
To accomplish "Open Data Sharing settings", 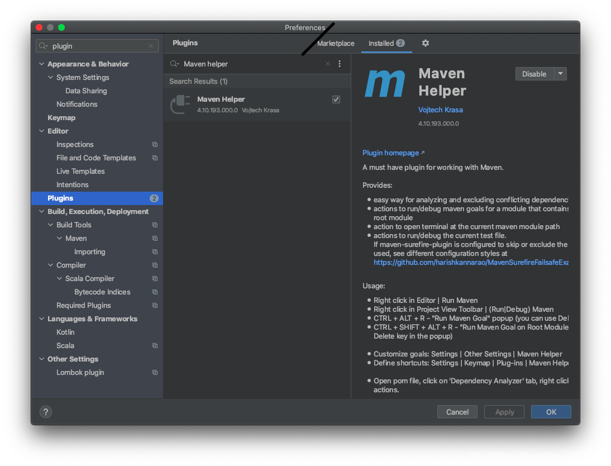I will pyautogui.click(x=85, y=91).
